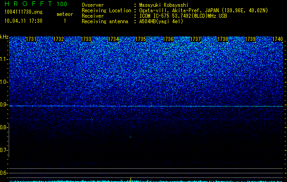Click the 1732 time marker
The image size is (287, 182).
[x=58, y=39]
